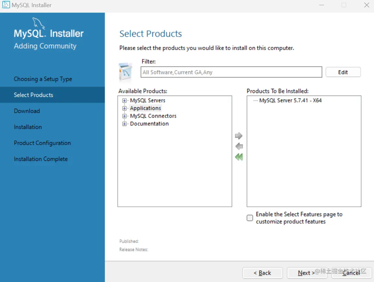
Task: Select MySQL Server 5.7.41 - X64 entry
Action: pos(290,100)
